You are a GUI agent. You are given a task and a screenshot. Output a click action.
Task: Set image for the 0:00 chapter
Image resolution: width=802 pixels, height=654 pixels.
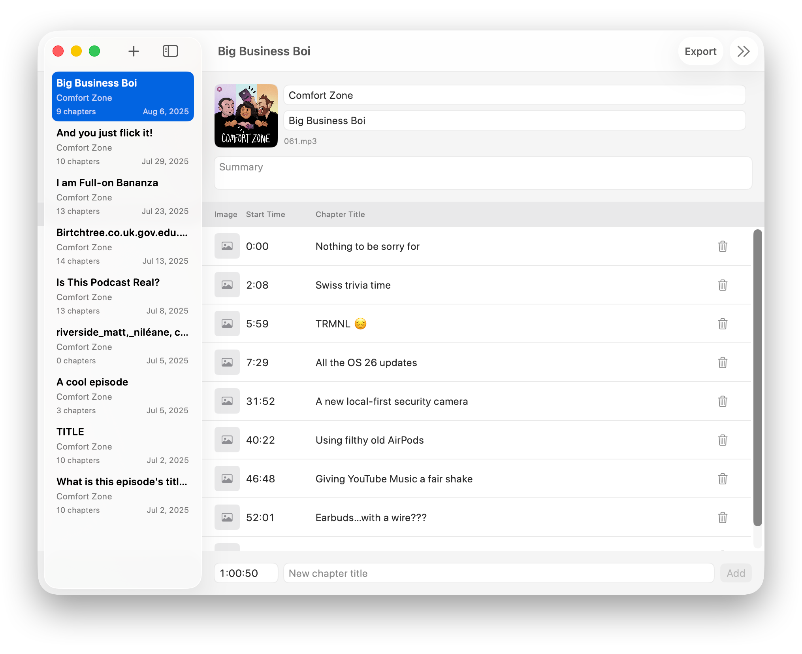pos(227,246)
